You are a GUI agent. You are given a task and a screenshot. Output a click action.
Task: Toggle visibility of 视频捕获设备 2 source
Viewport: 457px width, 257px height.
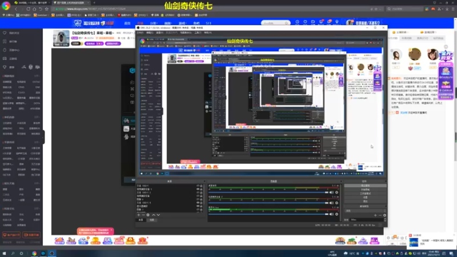[198, 189]
